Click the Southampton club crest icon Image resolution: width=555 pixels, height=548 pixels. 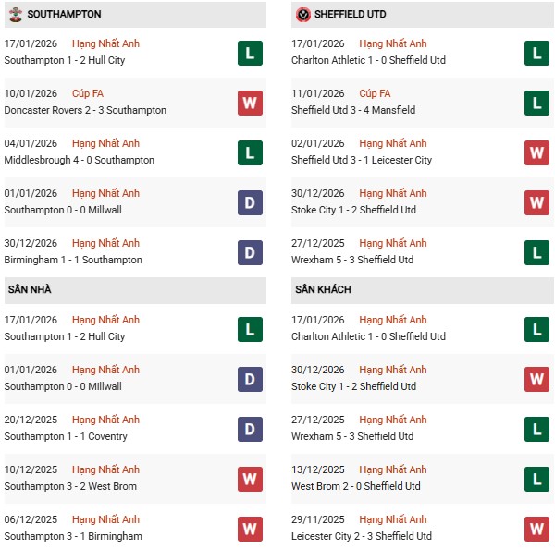[15, 15]
